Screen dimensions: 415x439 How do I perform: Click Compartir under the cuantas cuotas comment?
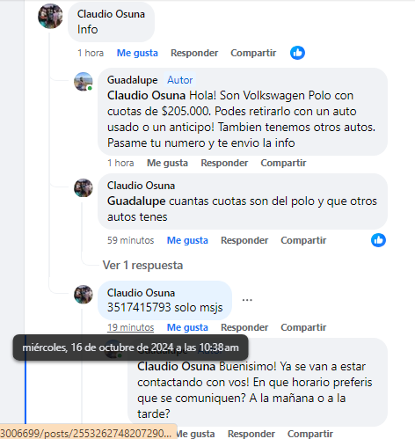(x=303, y=240)
